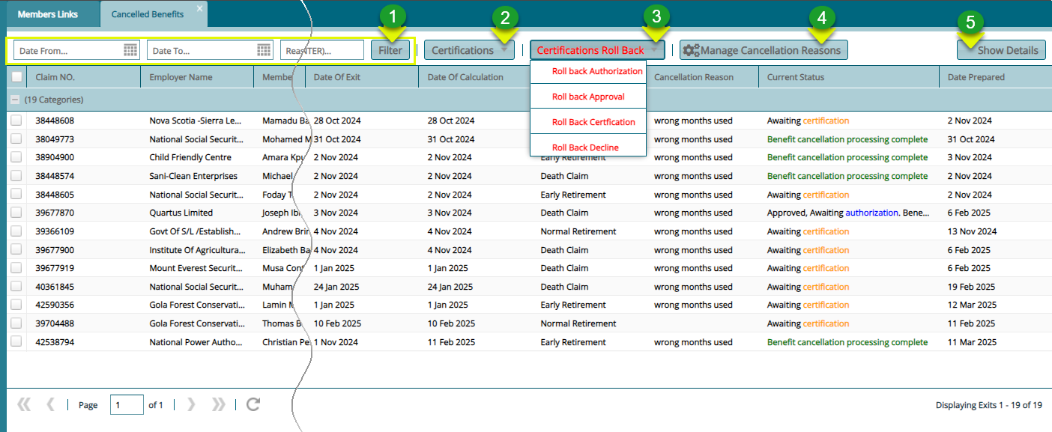Go to the first page using the double-left arrow
Image resolution: width=1052 pixels, height=432 pixels.
[24, 404]
